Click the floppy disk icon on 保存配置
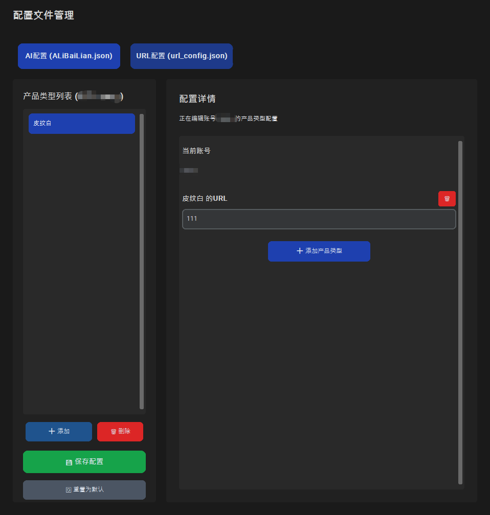This screenshot has height=515, width=490. [x=69, y=462]
